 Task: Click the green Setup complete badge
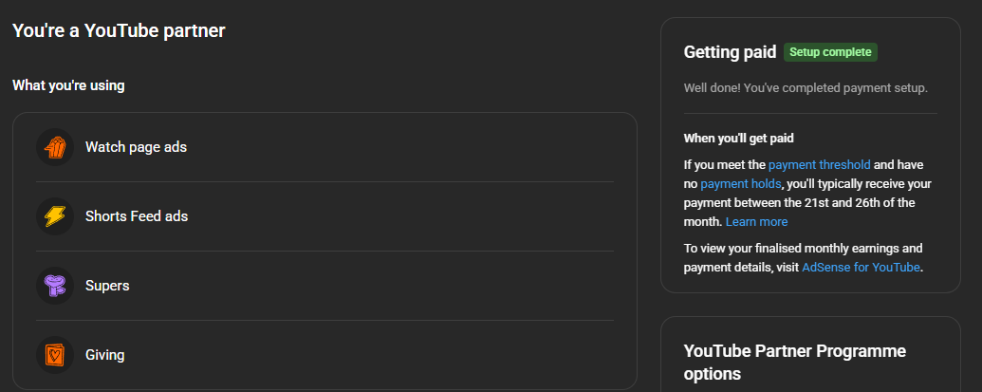point(830,52)
